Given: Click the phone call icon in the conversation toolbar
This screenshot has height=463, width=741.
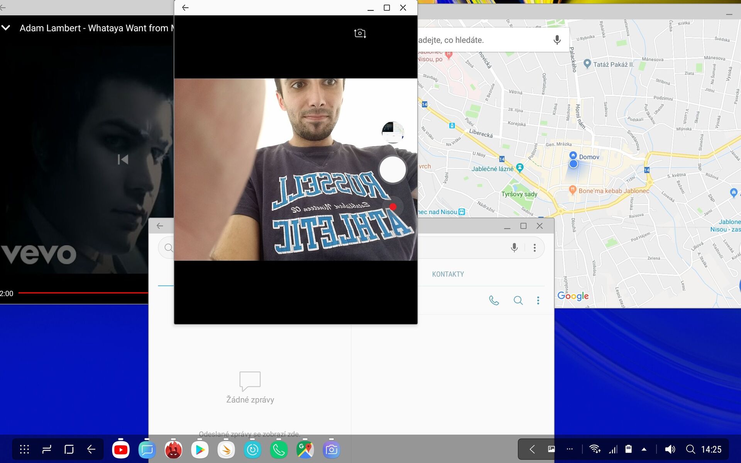Looking at the screenshot, I should [494, 300].
